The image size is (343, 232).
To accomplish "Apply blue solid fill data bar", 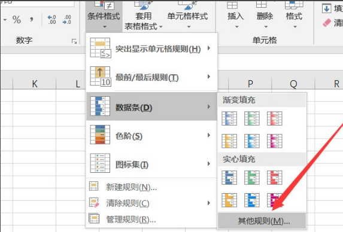I will [229, 178].
